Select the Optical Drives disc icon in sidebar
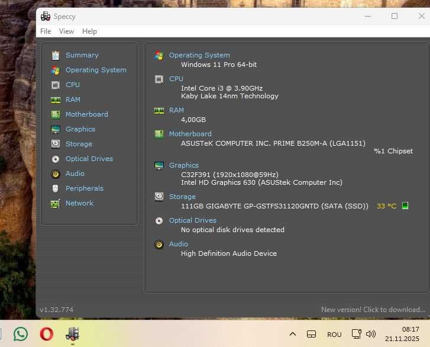Image resolution: width=430 pixels, height=347 pixels. click(56, 159)
